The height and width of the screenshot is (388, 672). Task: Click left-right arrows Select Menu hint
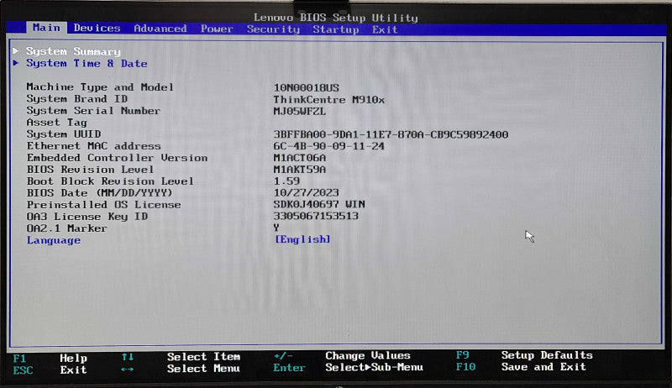coord(181,369)
